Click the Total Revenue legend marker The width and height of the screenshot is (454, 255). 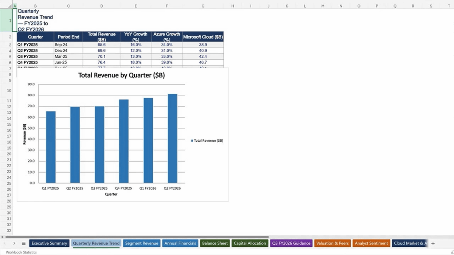tap(192, 141)
